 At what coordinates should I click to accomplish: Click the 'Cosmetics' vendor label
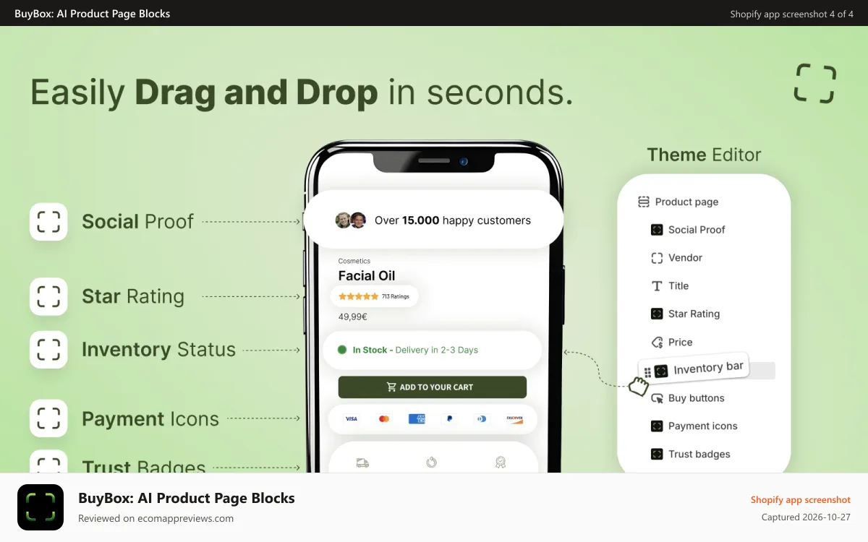[x=354, y=261]
